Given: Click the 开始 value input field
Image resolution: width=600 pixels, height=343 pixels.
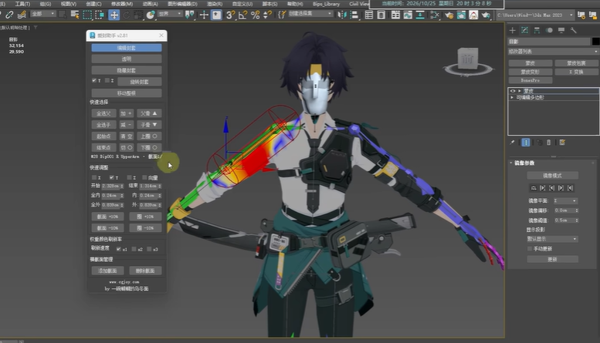Looking at the screenshot, I should pos(111,186).
